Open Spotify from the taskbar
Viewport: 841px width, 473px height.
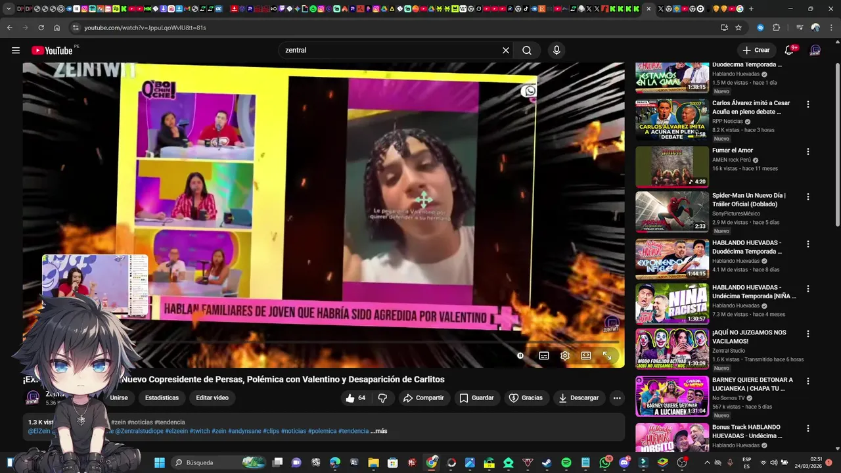(566, 462)
